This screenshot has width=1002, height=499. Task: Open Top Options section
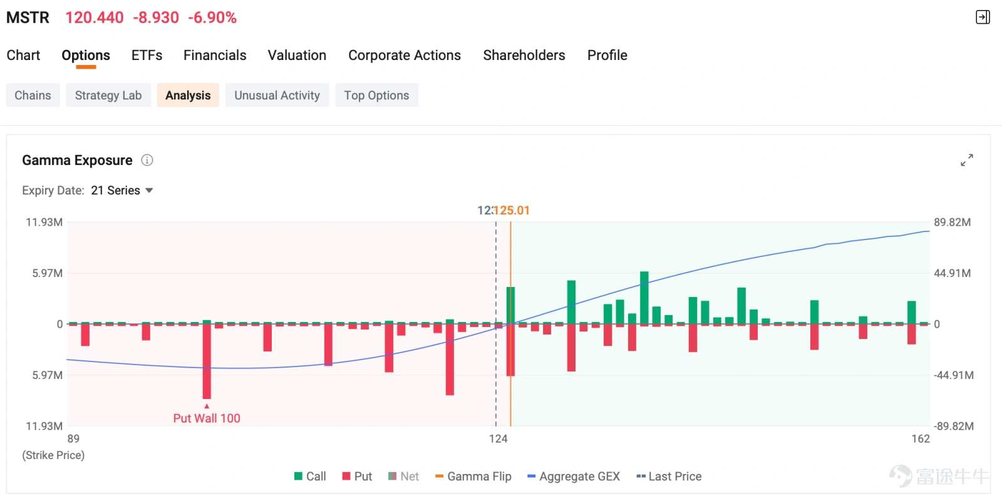point(376,95)
